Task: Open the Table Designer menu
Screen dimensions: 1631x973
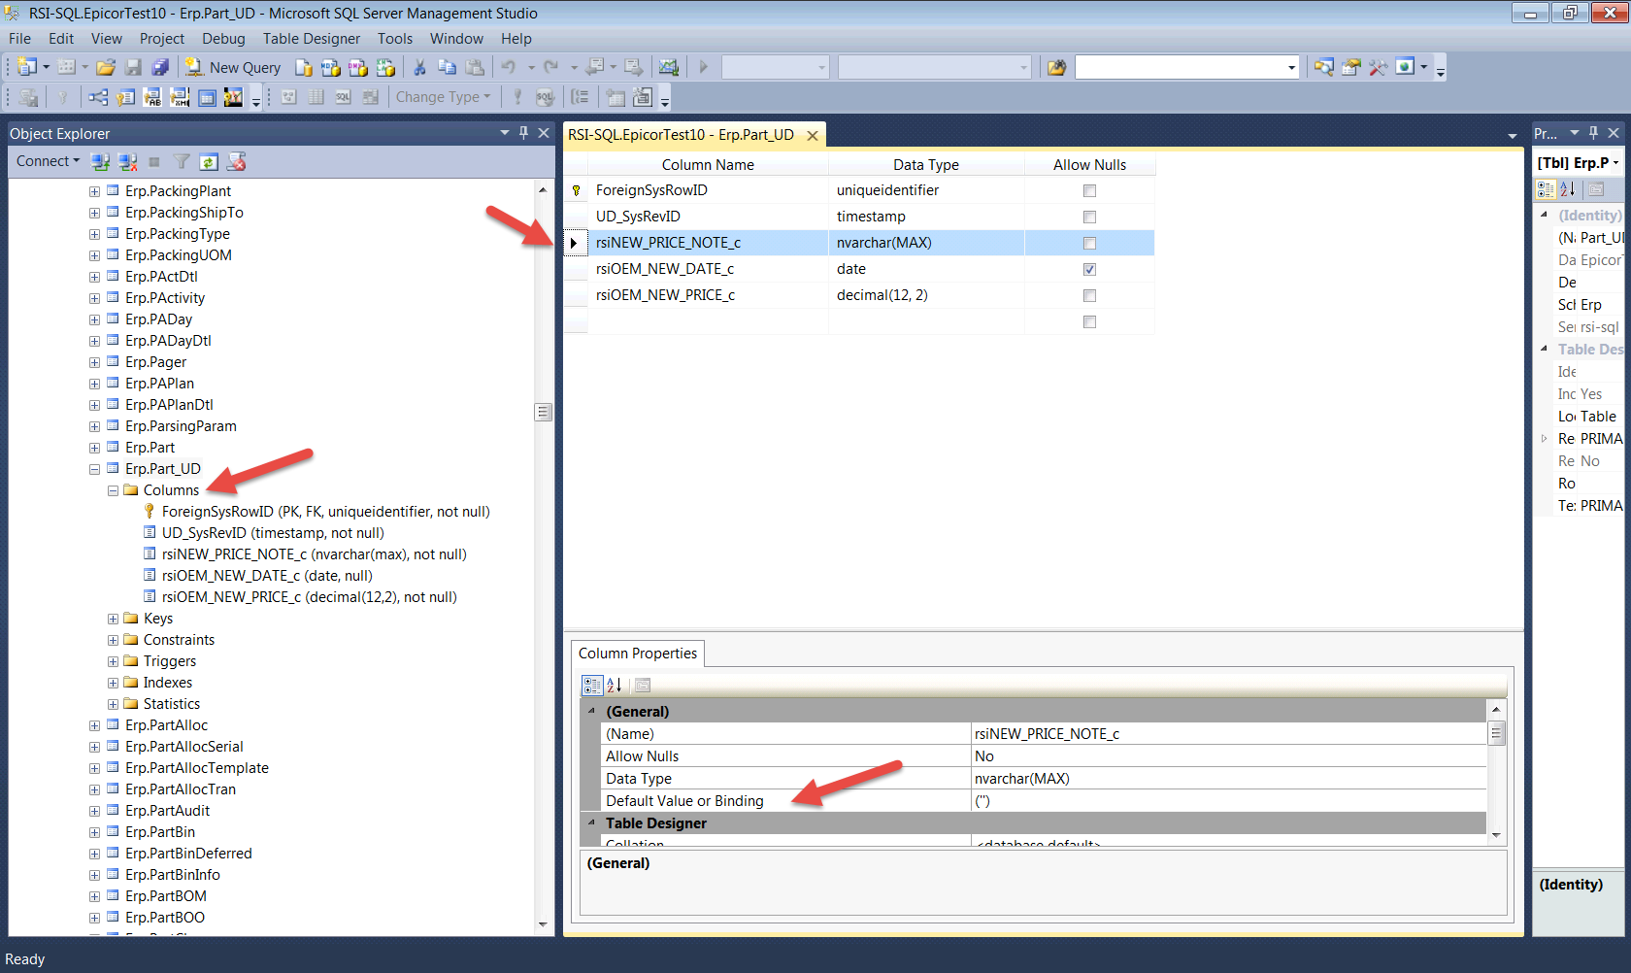Action: (311, 39)
